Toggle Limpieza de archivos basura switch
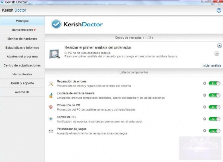The height and width of the screenshot is (162, 223). point(215,95)
